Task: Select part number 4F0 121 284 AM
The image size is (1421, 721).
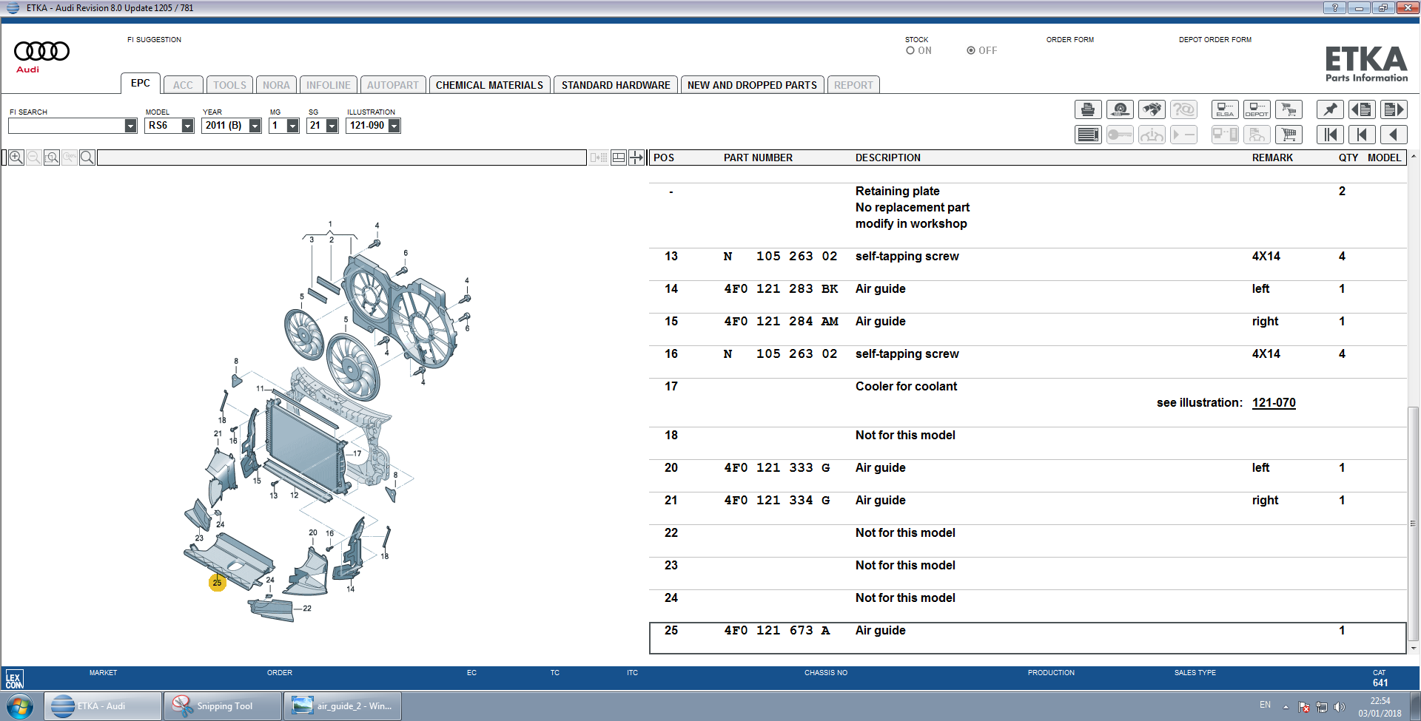Action: [781, 321]
